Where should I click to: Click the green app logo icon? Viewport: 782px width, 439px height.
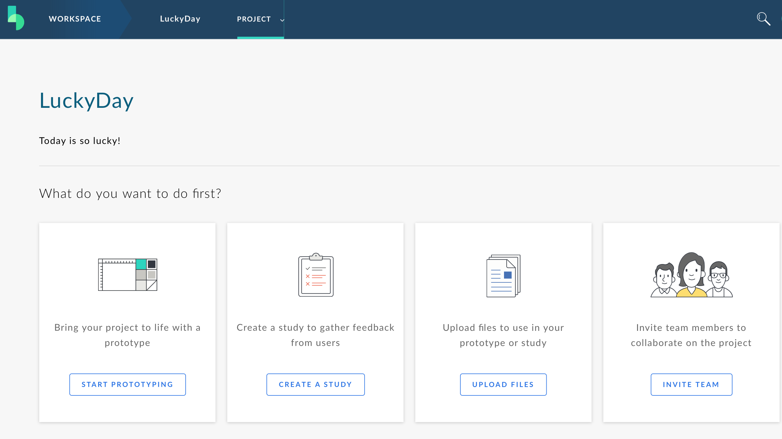tap(16, 18)
